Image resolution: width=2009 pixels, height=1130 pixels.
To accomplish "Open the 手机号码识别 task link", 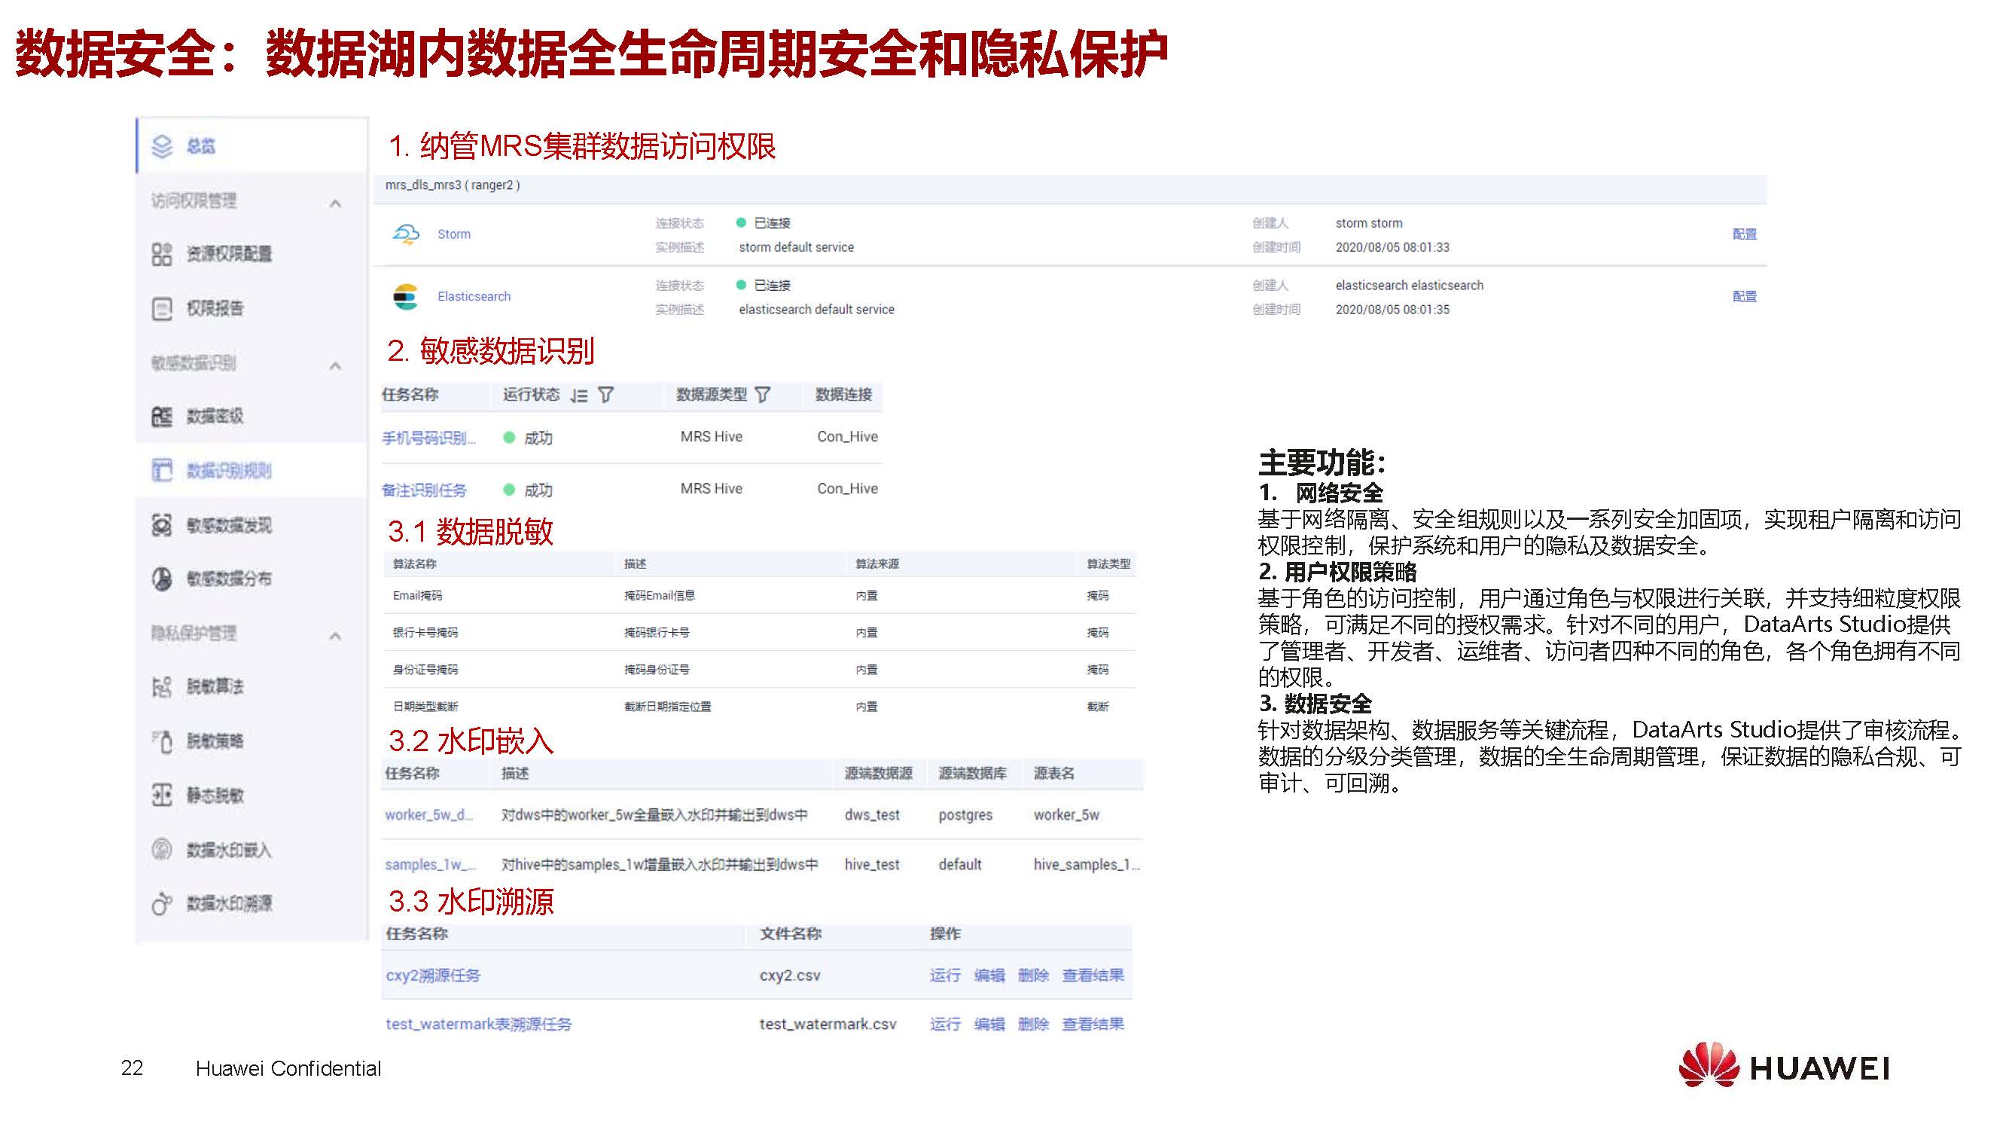I will 428,438.
